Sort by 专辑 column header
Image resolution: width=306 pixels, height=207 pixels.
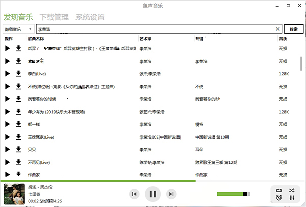pyautogui.click(x=199, y=39)
